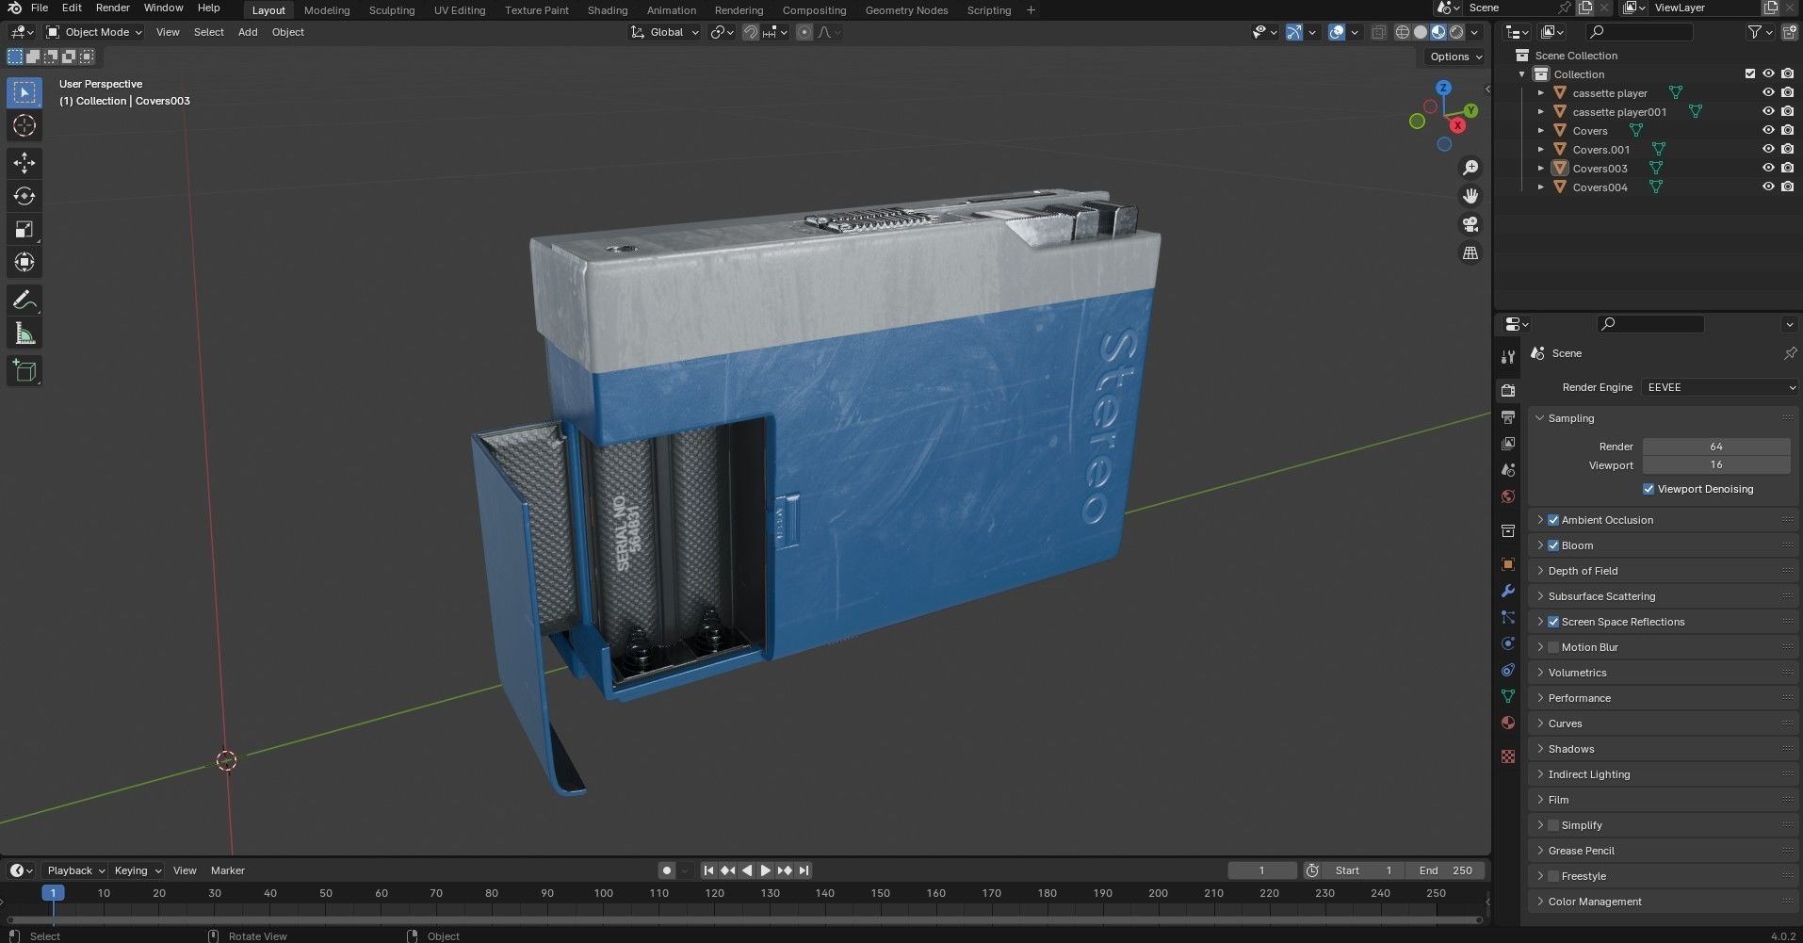Open the Modifiers properties tab
1803x943 pixels.
[x=1508, y=591]
